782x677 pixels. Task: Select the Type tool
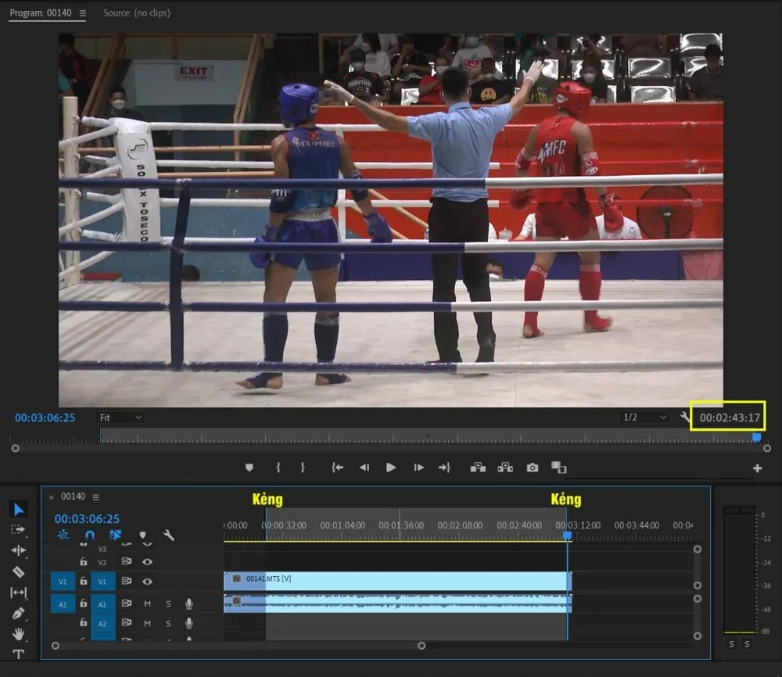pos(19,654)
